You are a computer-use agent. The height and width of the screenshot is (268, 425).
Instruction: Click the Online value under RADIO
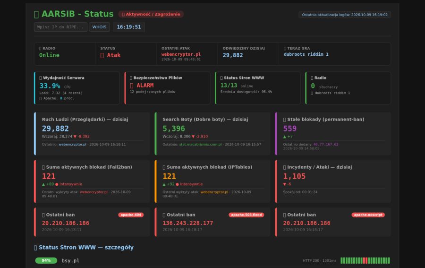tap(49, 55)
